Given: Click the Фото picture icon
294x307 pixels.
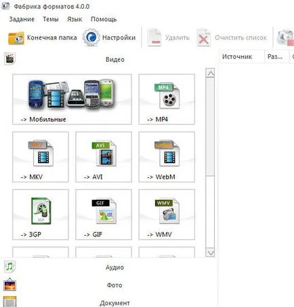Looking at the screenshot, I should click(9, 285).
